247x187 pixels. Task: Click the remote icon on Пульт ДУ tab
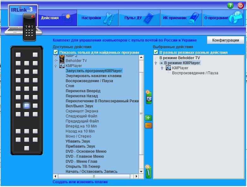tap(149, 18)
